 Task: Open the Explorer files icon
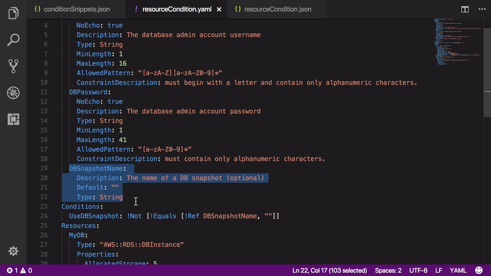click(13, 13)
